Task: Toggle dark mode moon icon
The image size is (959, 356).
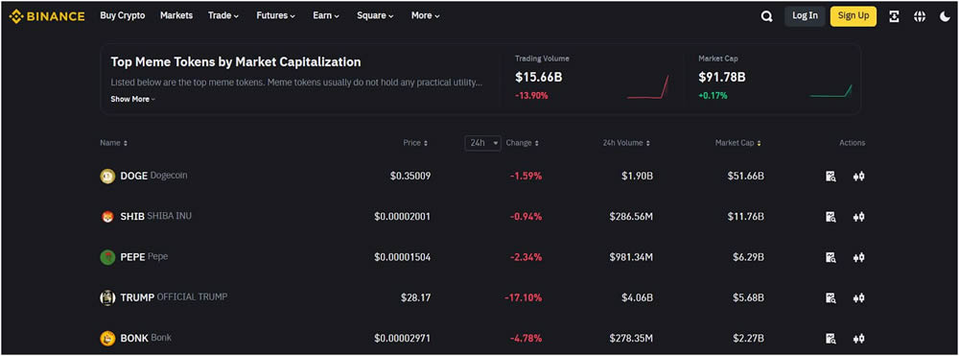Action: [945, 16]
